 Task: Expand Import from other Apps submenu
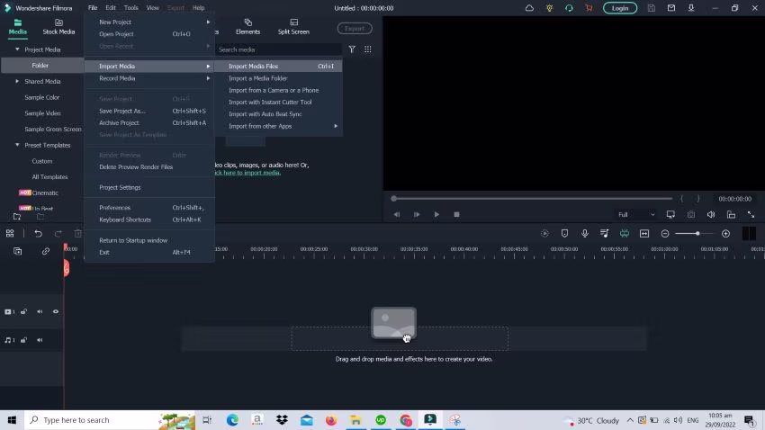(x=278, y=126)
